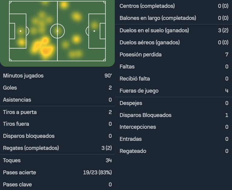
Task: Select the Minutos jugados stat row
Action: pyautogui.click(x=57, y=76)
